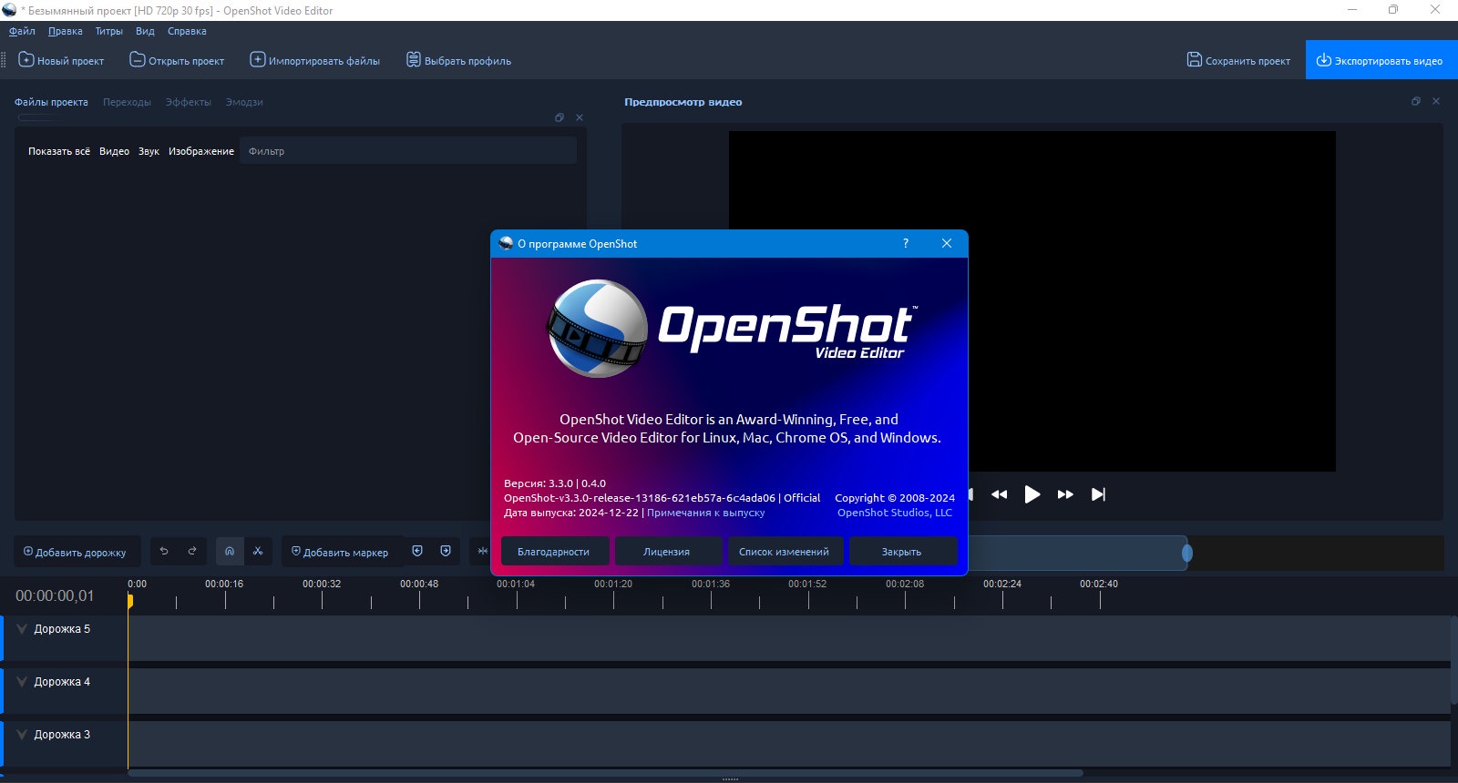Click the Фильтр search field

408,151
